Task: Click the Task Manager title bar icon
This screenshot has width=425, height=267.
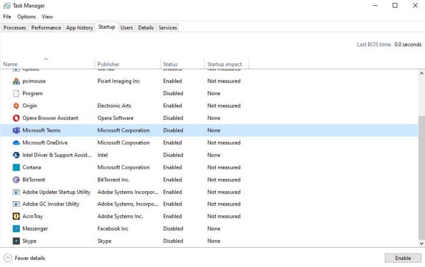Action: pyautogui.click(x=7, y=6)
